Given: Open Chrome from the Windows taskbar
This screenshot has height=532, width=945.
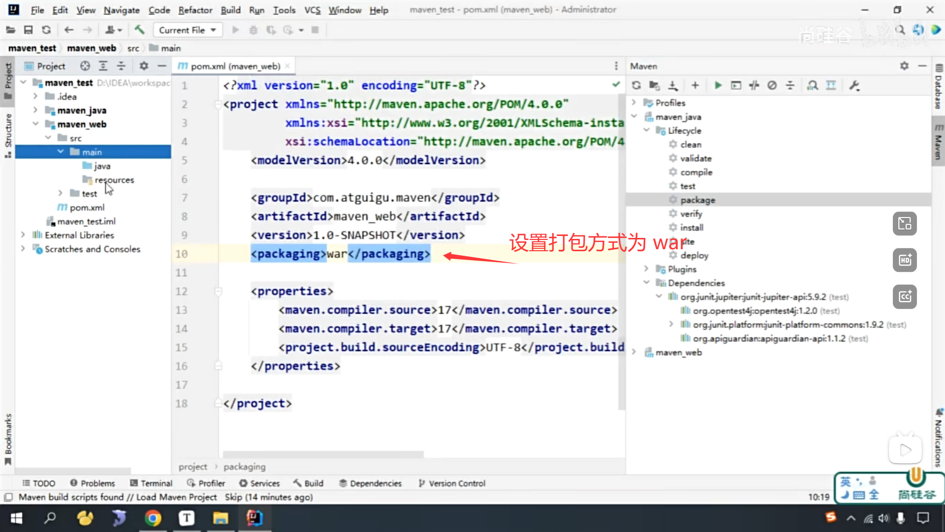Looking at the screenshot, I should coord(153,518).
